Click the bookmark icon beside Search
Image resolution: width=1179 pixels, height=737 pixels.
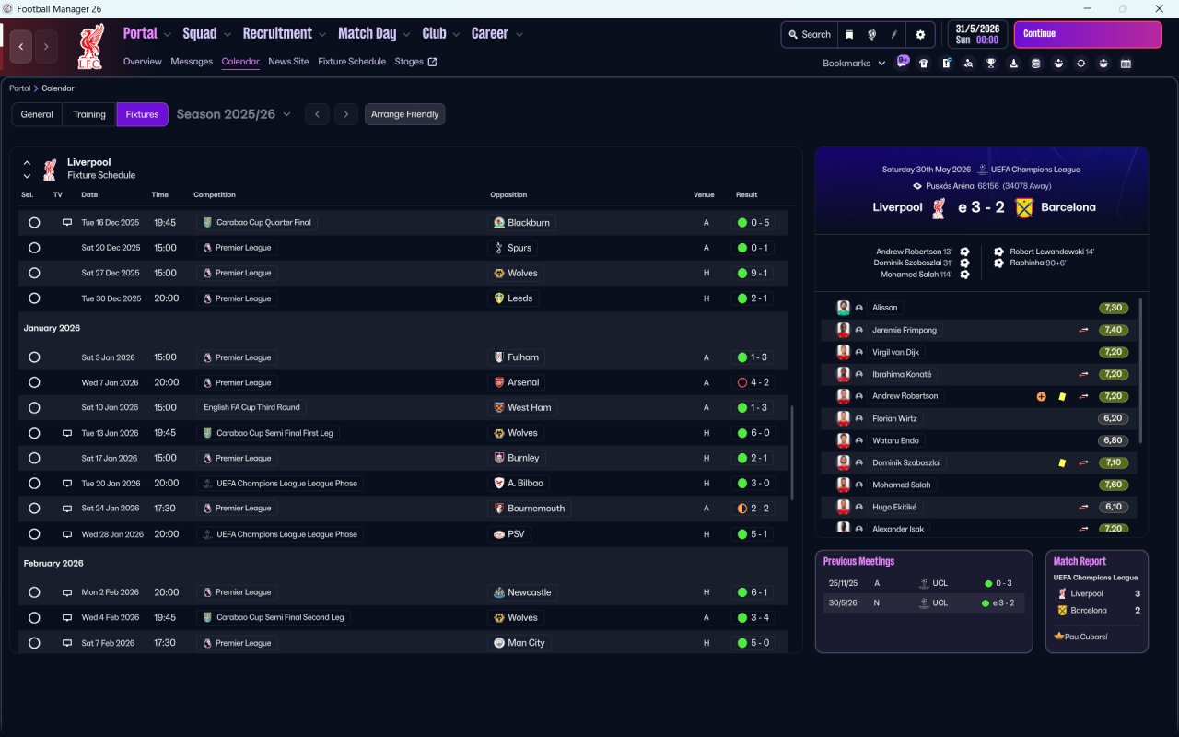pyautogui.click(x=849, y=34)
